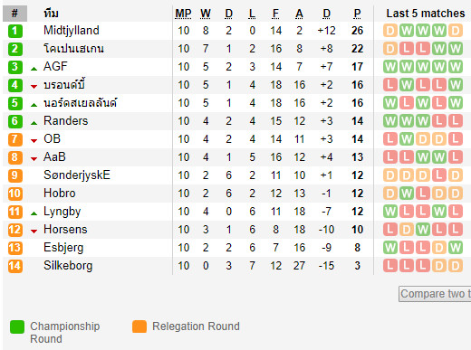471x350 pixels.
Task: Click the red down arrow beside AaB
Action: 34,159
